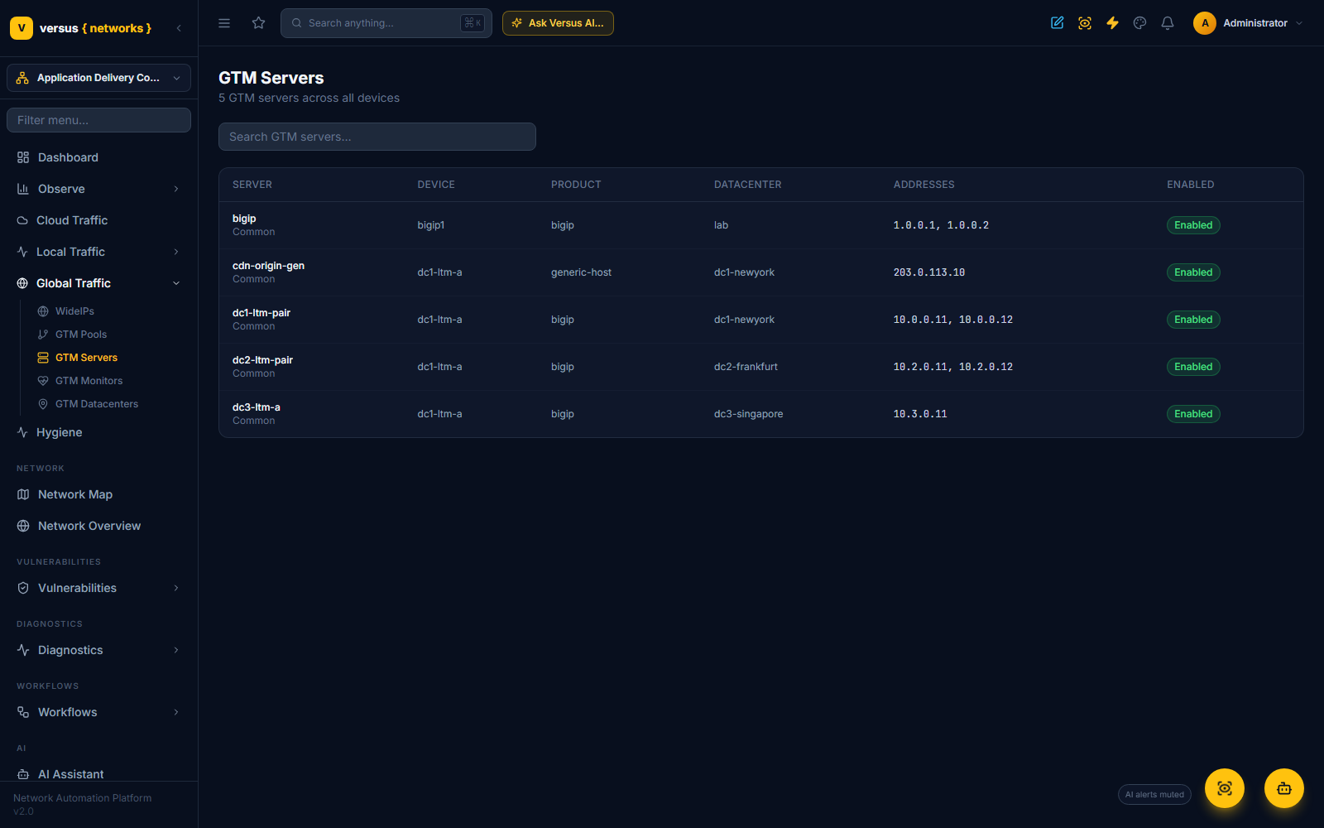
Task: Click the lightning bolt quick actions icon
Action: pyautogui.click(x=1112, y=23)
